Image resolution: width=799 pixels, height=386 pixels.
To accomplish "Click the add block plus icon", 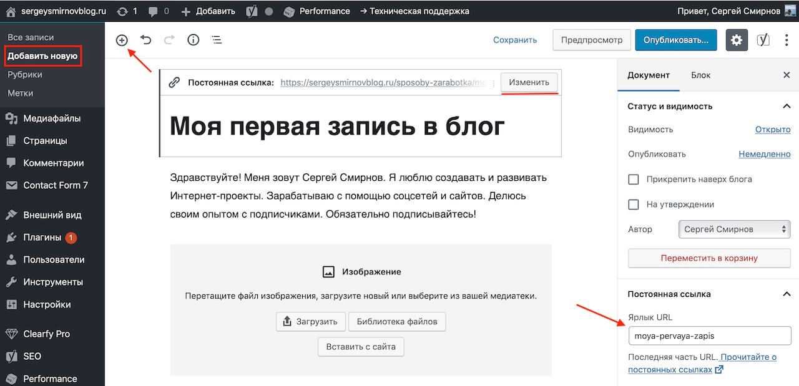I will click(122, 40).
